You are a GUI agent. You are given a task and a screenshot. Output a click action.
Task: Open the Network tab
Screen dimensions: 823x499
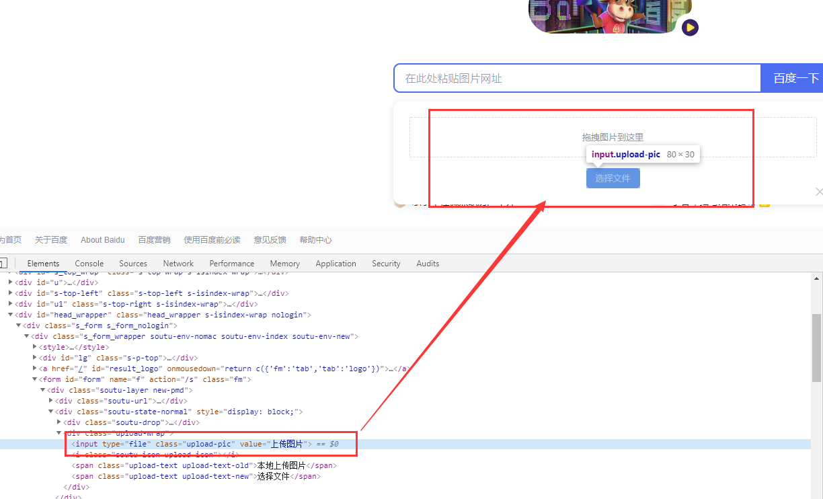[x=178, y=263]
